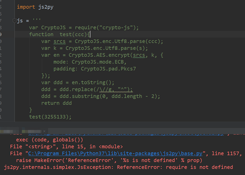This screenshot has height=175, width=245.
Task: Click the require("crypto-js") code line
Action: click(x=84, y=28)
